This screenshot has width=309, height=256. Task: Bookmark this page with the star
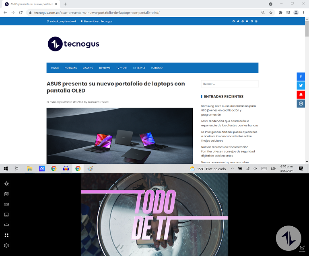tap(271, 12)
